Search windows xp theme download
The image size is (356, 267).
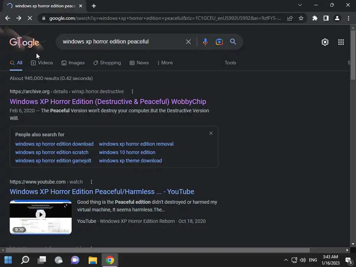coord(130,161)
